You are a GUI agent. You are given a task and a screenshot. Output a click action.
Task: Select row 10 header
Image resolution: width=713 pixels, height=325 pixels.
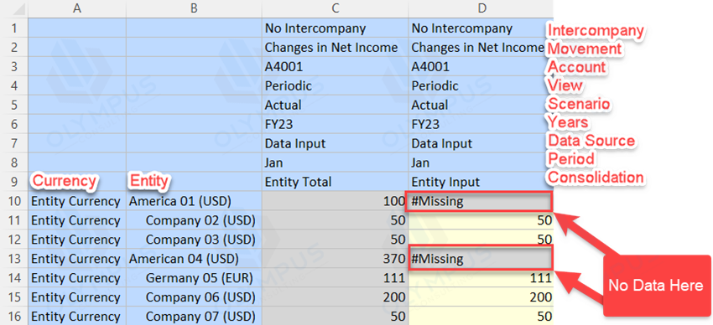tap(13, 201)
